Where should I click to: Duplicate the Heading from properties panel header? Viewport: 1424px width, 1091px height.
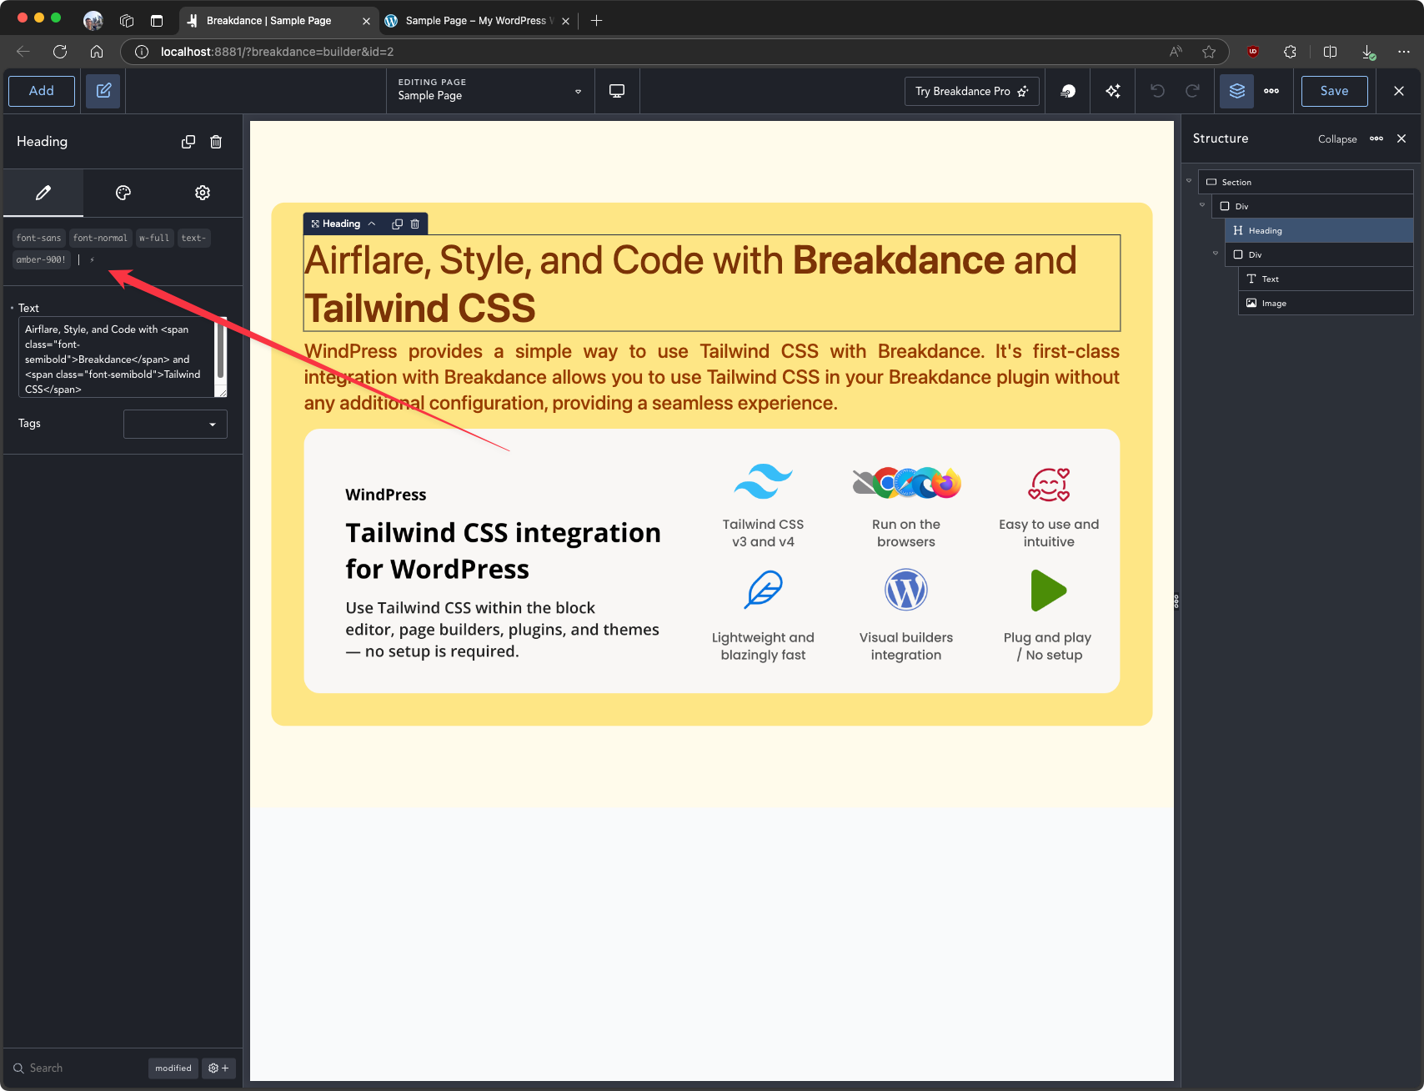click(x=188, y=142)
